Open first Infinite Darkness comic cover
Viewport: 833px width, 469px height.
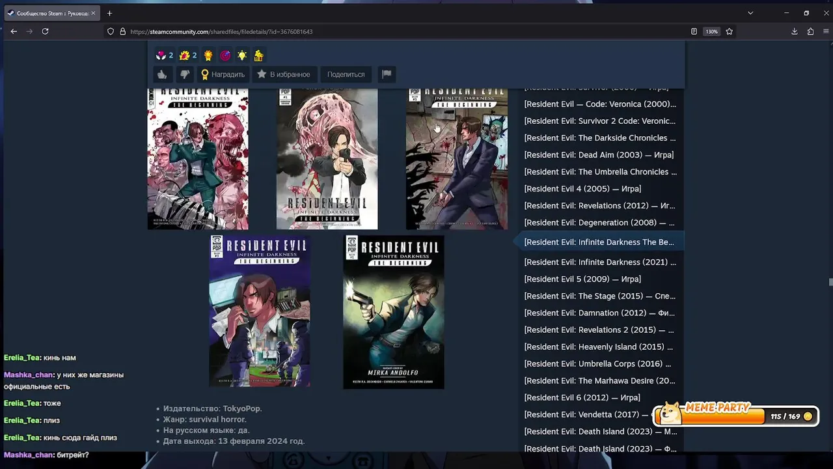click(198, 159)
